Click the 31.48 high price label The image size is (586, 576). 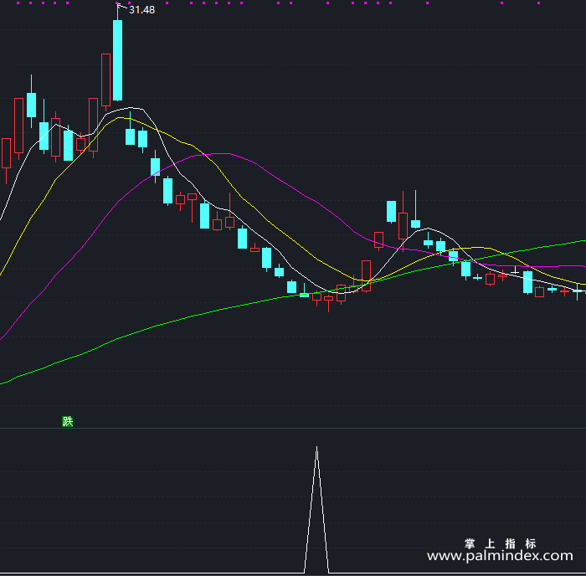(x=141, y=10)
